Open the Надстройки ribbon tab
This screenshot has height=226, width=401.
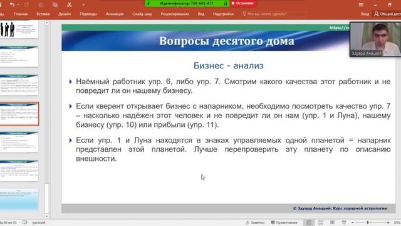pyautogui.click(x=223, y=14)
